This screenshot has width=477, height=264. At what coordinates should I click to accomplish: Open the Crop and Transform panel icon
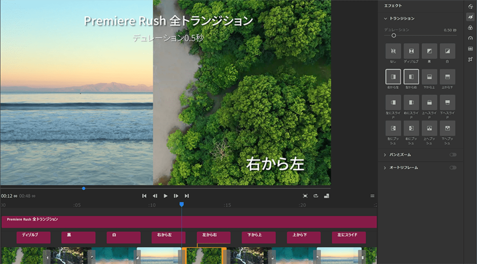point(470,59)
